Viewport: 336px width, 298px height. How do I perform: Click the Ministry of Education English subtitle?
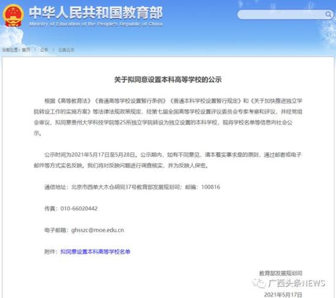pyautogui.click(x=96, y=24)
